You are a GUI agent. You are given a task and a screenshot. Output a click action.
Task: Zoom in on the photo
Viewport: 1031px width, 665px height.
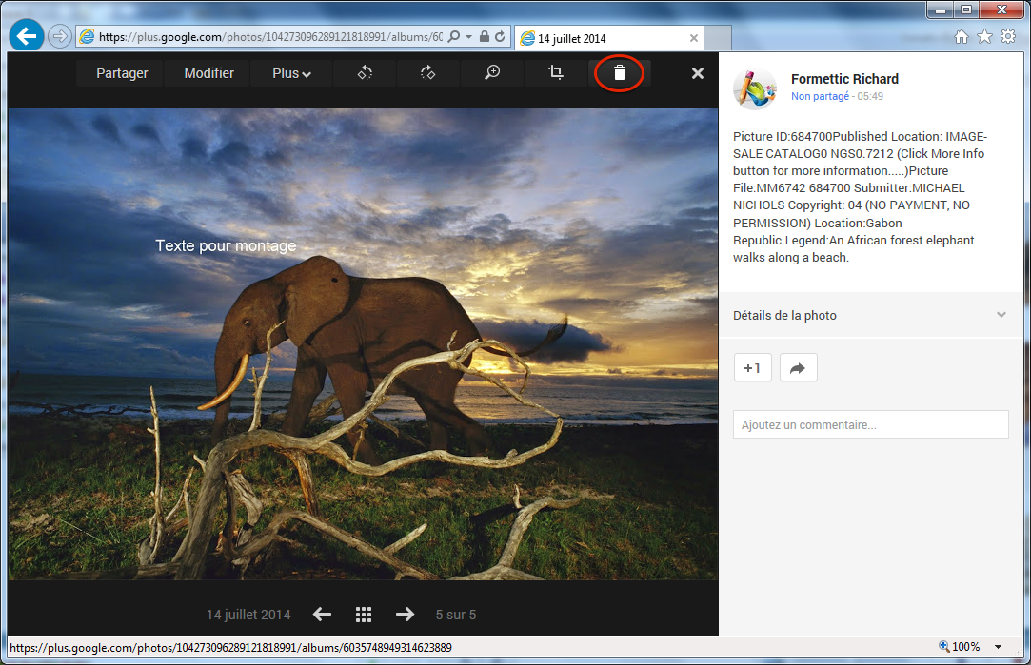click(492, 73)
